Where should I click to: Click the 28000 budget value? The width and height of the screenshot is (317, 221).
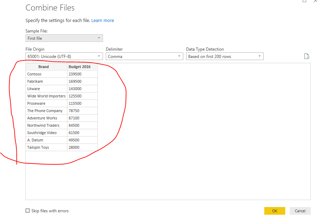(x=82, y=147)
